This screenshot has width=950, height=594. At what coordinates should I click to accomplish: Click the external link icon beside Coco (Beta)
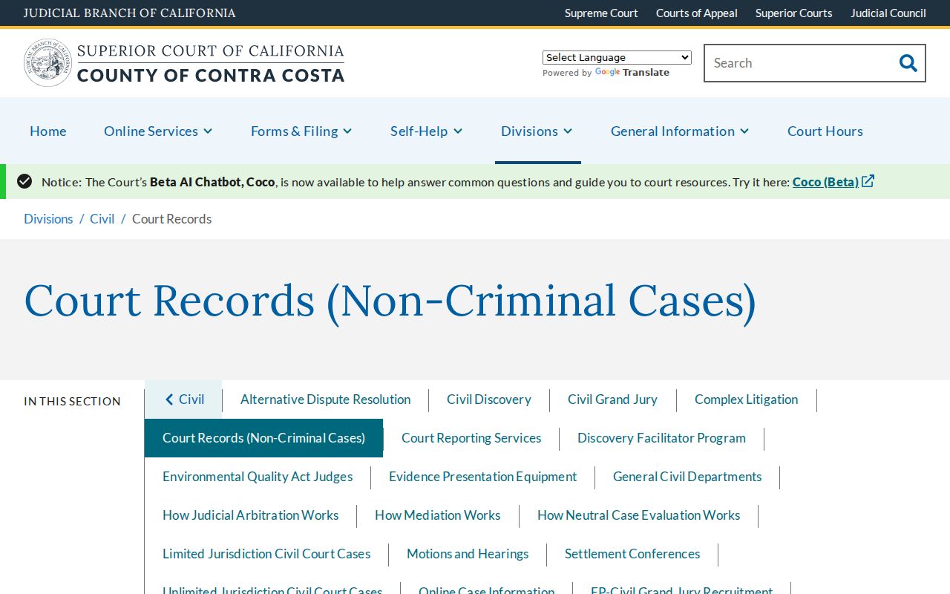click(868, 181)
